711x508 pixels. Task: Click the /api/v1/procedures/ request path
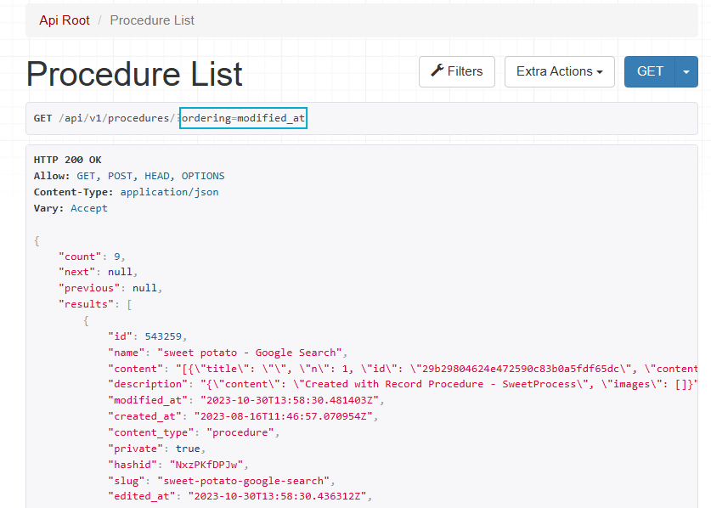tap(117, 118)
